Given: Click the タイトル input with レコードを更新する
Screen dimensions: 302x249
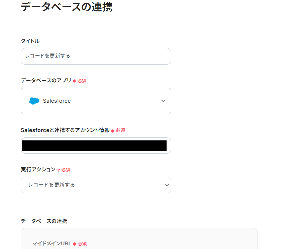Looking at the screenshot, I should (x=96, y=56).
